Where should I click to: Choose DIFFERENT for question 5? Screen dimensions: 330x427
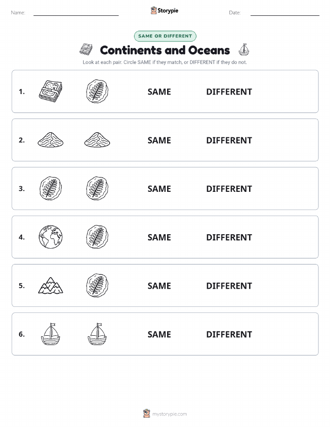coord(229,285)
